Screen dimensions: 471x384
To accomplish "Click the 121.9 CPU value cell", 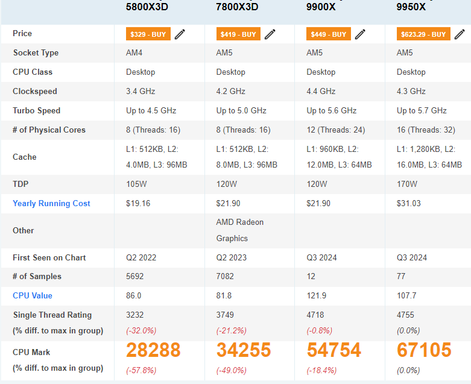I will (x=316, y=295).
